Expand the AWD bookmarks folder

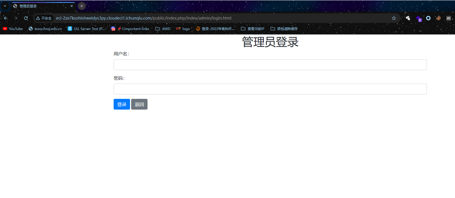click(163, 29)
